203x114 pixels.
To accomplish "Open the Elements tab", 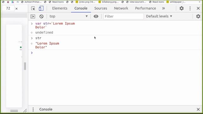I will pos(60,8).
